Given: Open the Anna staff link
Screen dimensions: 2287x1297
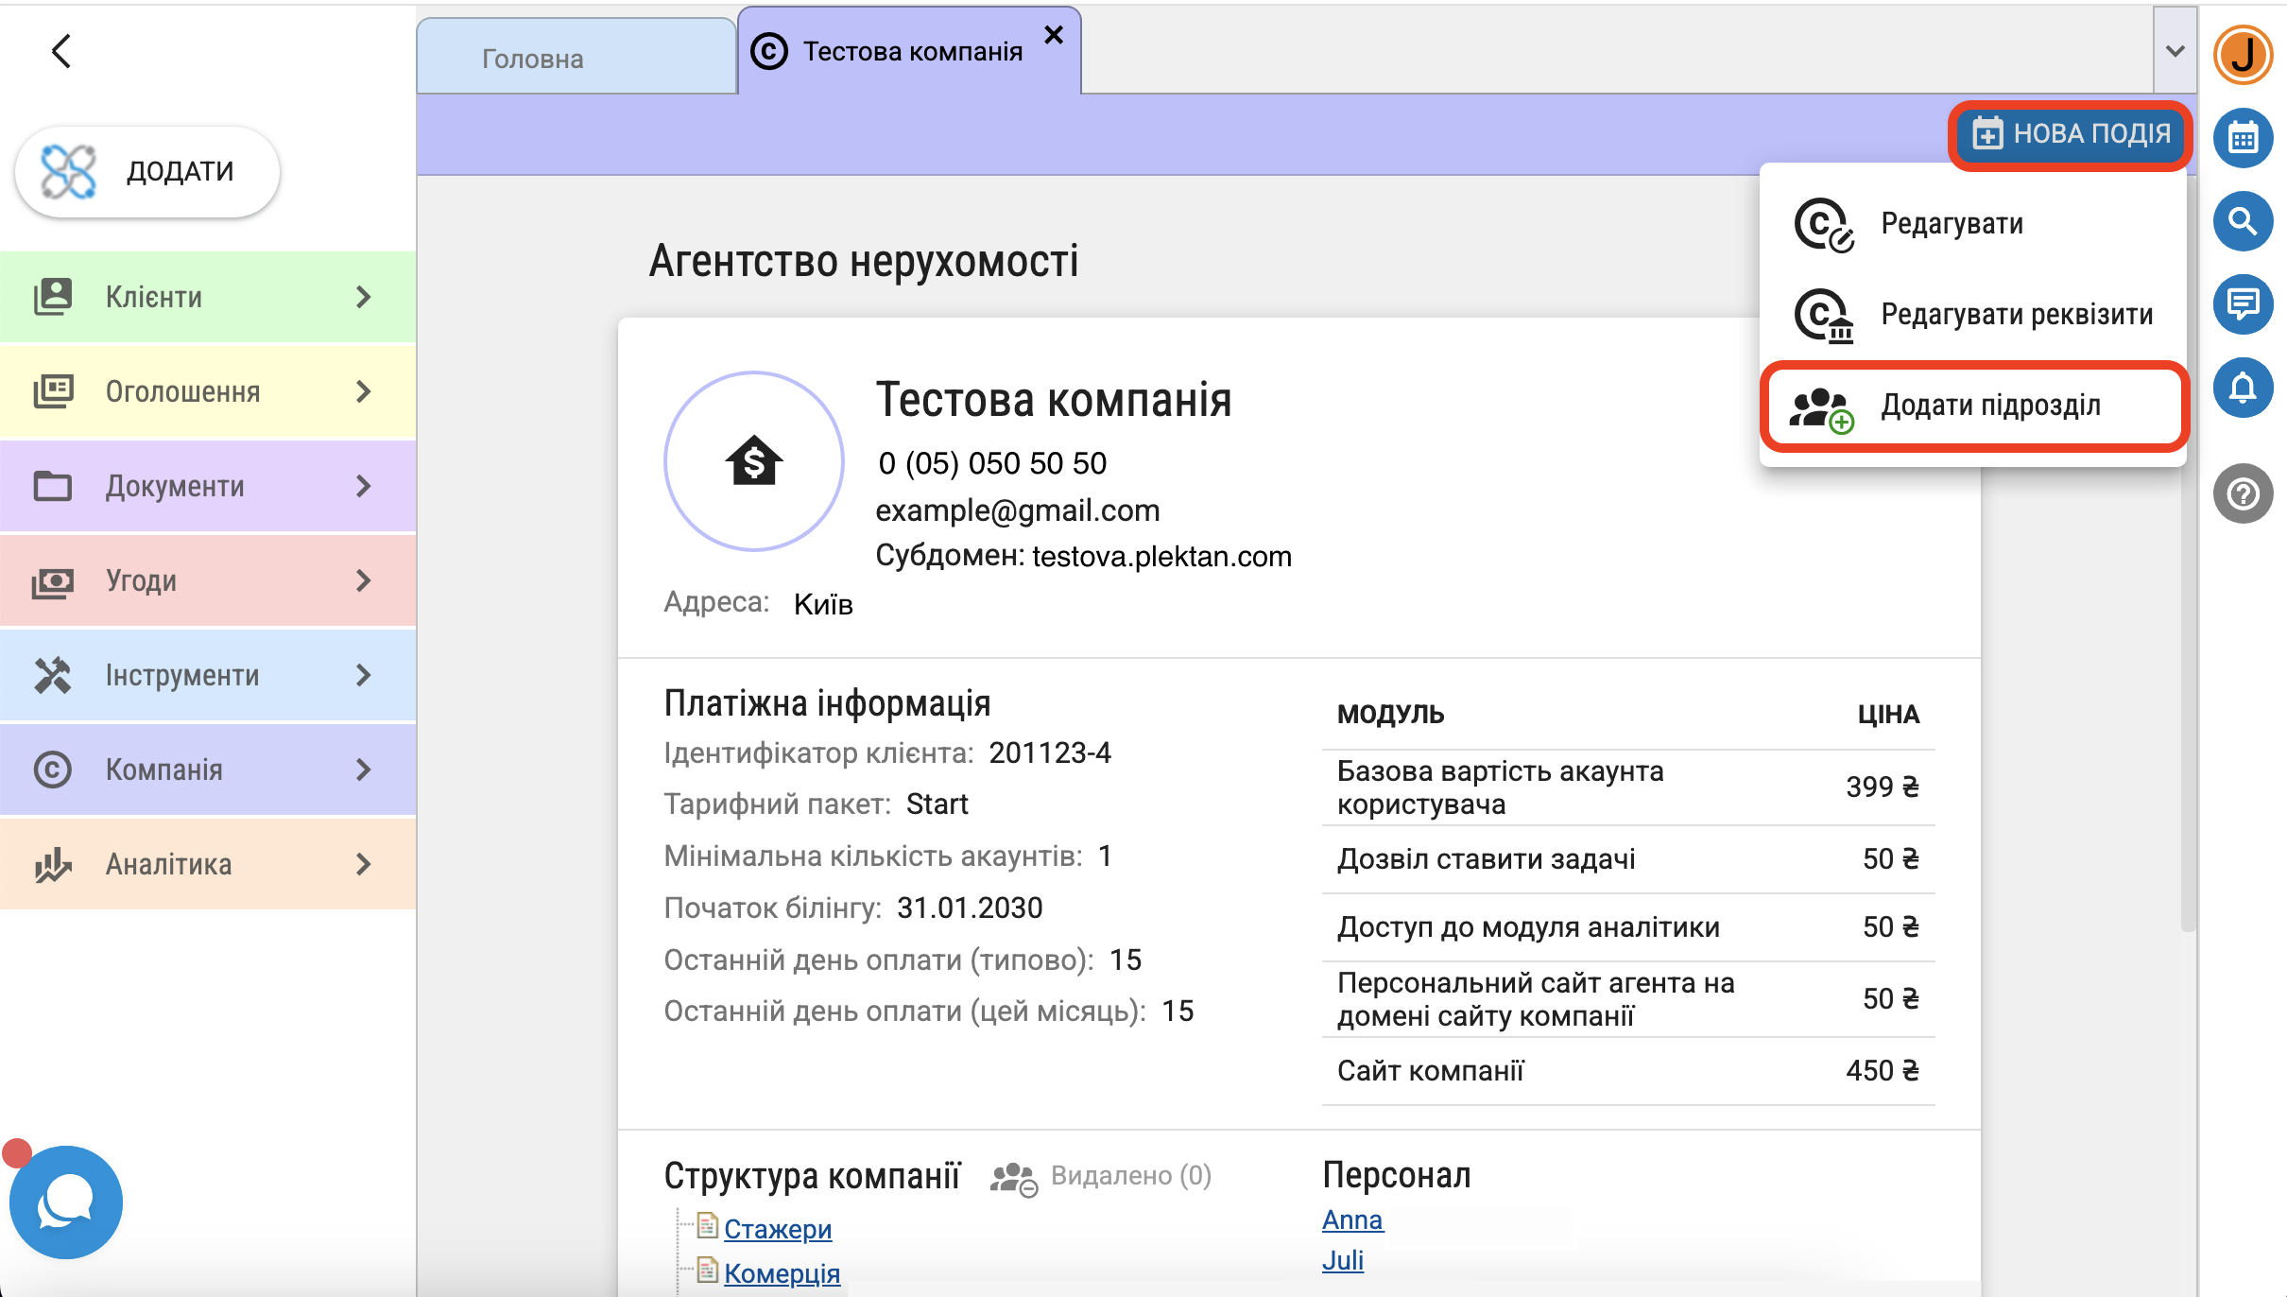Looking at the screenshot, I should point(1351,1220).
